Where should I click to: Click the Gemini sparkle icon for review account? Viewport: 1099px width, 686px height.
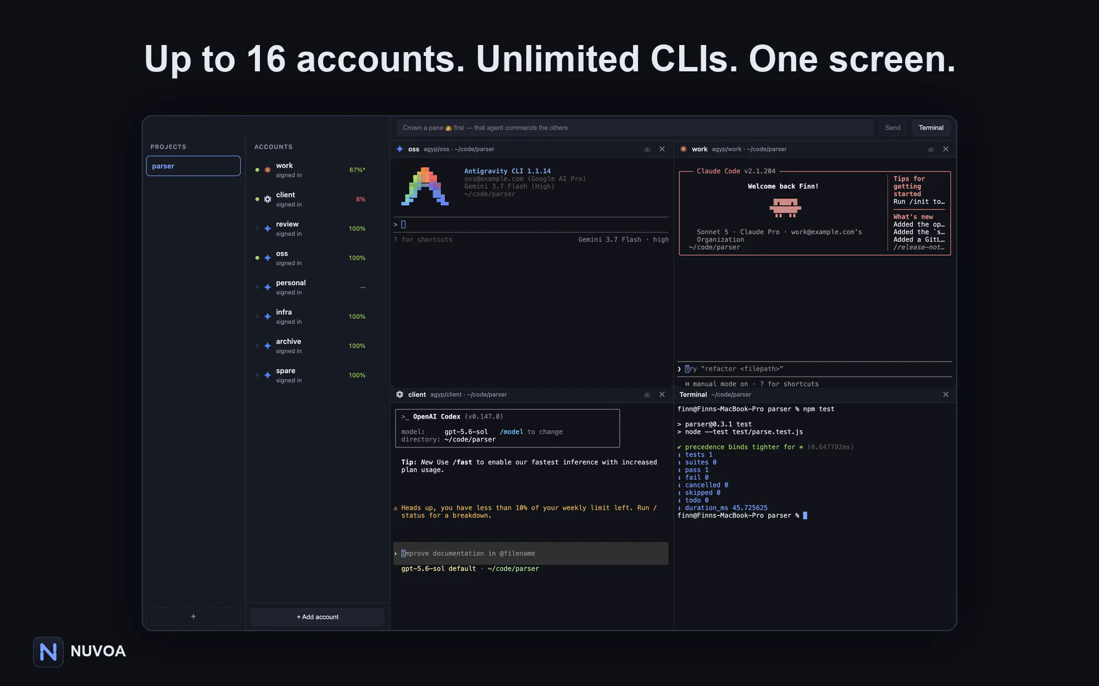[268, 229]
